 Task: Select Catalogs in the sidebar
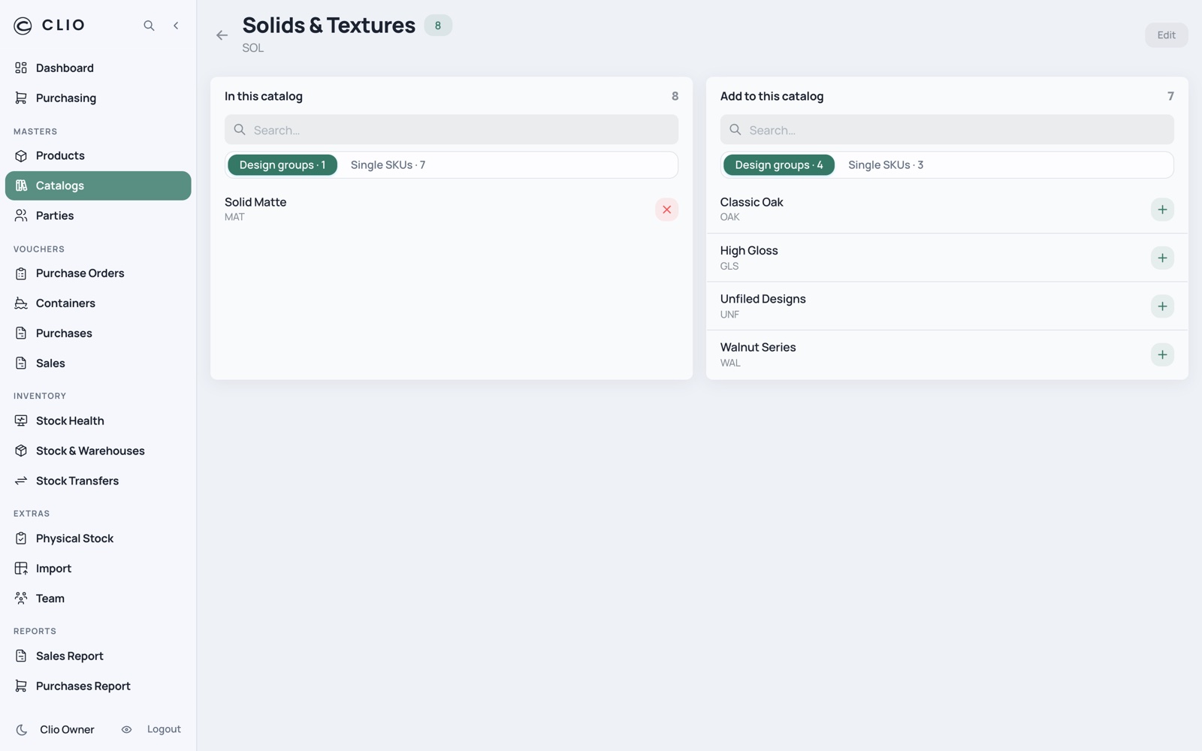(98, 185)
